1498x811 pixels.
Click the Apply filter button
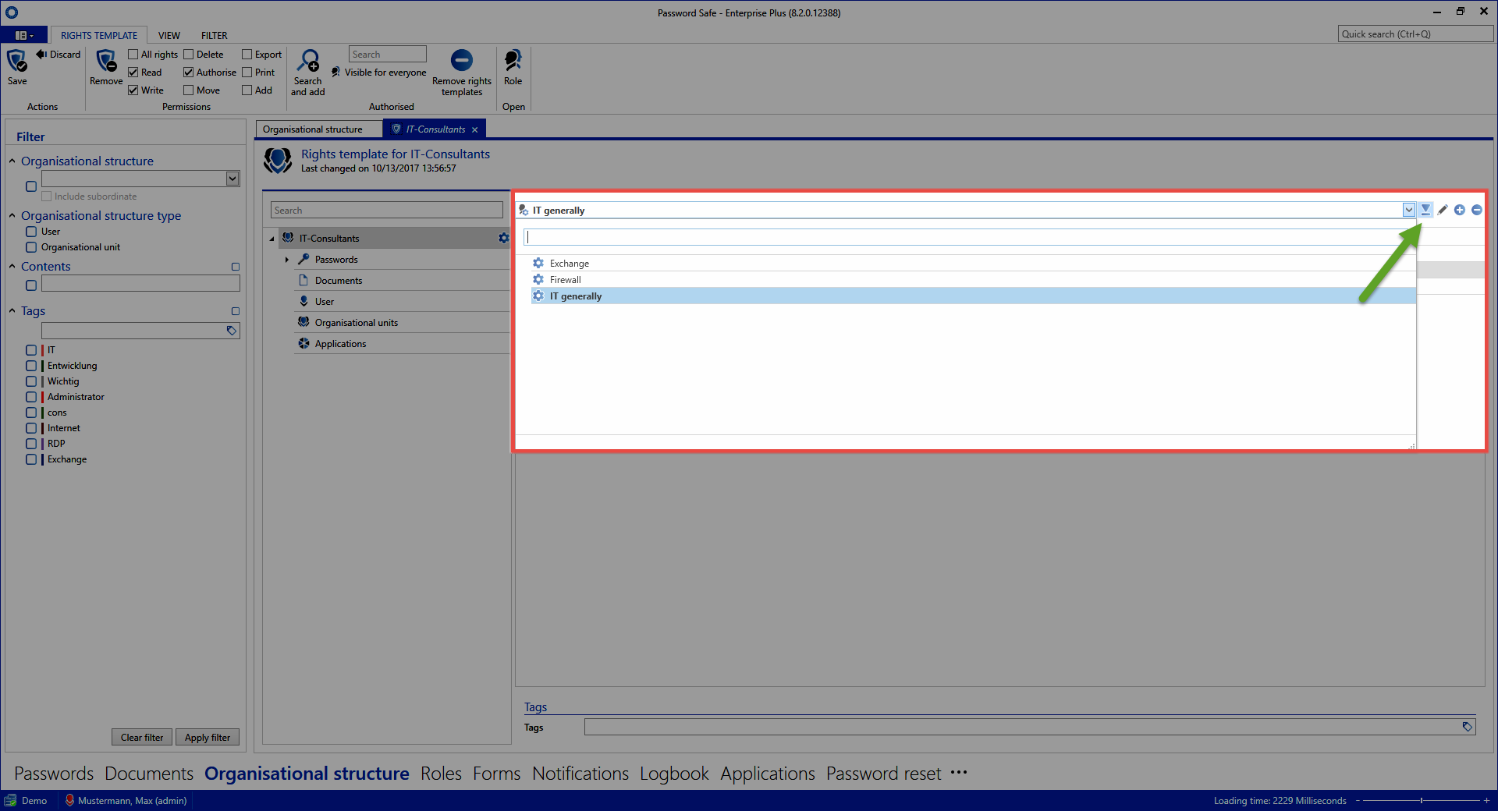208,737
